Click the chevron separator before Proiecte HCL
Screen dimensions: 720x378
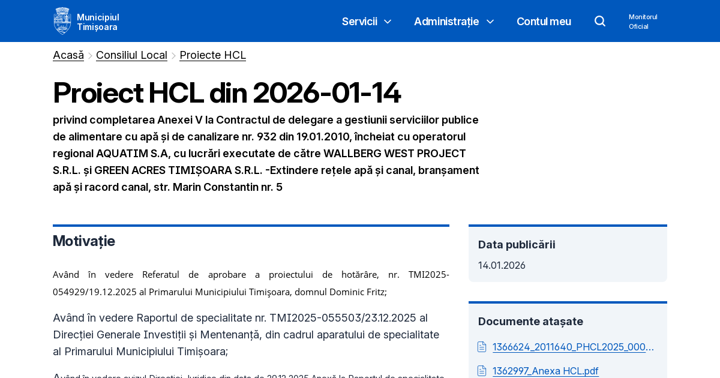coord(173,55)
